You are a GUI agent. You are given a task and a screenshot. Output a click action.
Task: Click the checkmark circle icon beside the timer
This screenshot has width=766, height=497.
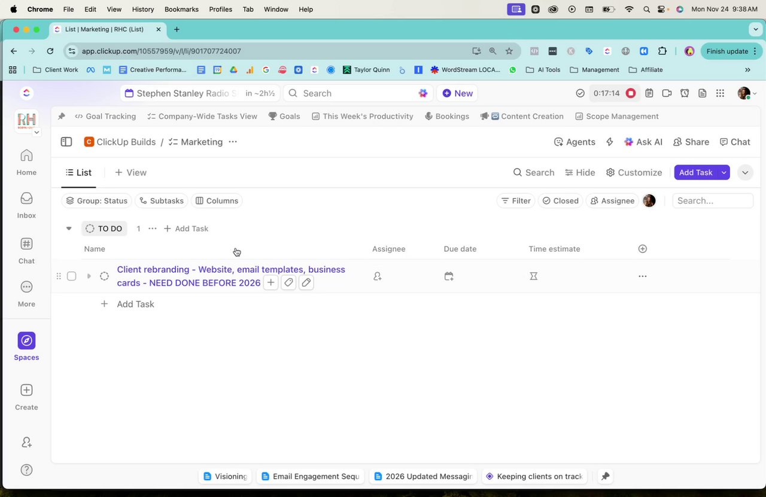pyautogui.click(x=580, y=93)
